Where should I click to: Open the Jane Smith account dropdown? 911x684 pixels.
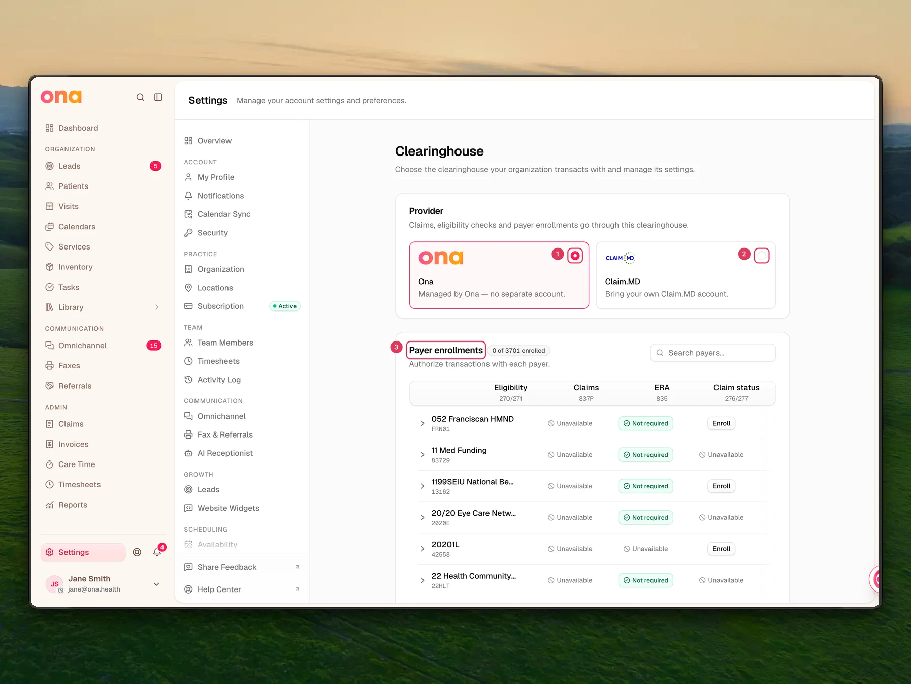[x=156, y=584]
